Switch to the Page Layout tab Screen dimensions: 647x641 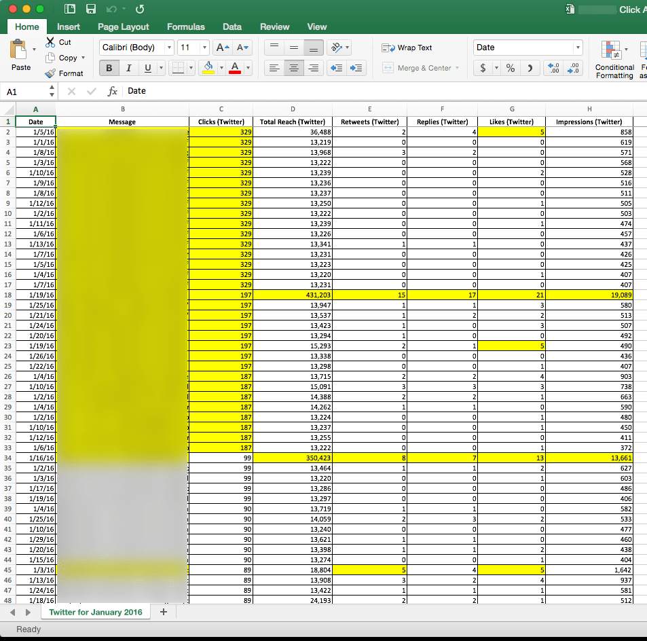pyautogui.click(x=124, y=27)
